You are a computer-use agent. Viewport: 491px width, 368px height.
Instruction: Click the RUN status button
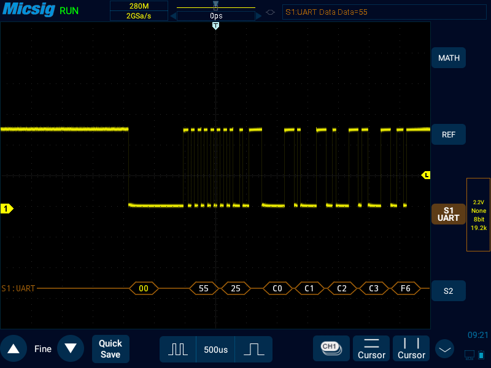coord(69,11)
